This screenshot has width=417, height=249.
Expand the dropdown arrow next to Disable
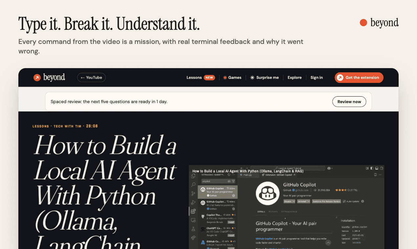[294, 201]
